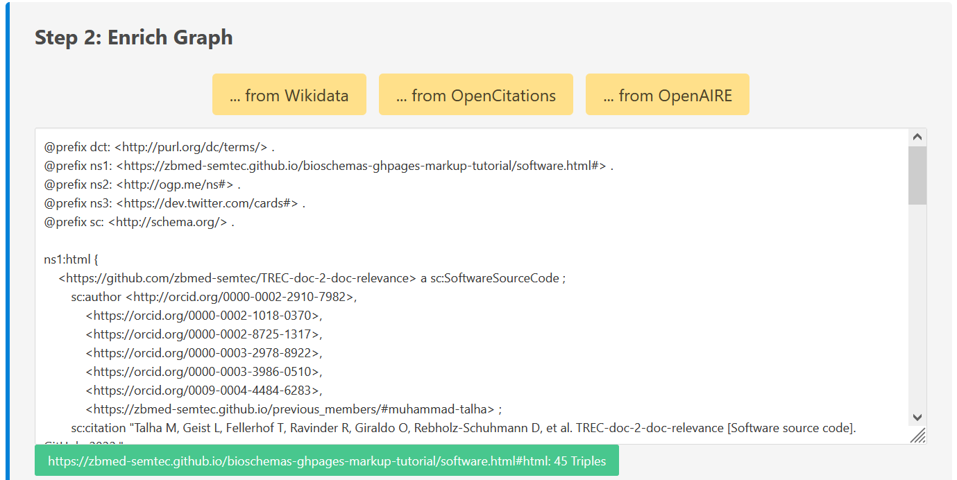Click the textarea scroll down arrow

917,417
